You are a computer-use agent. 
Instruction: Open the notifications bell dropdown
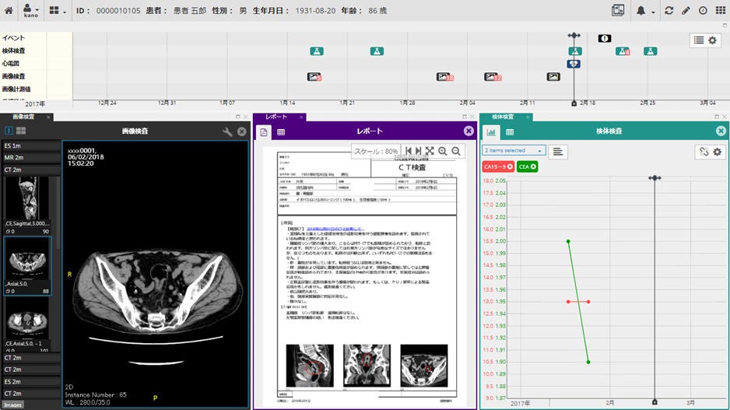[x=645, y=10]
